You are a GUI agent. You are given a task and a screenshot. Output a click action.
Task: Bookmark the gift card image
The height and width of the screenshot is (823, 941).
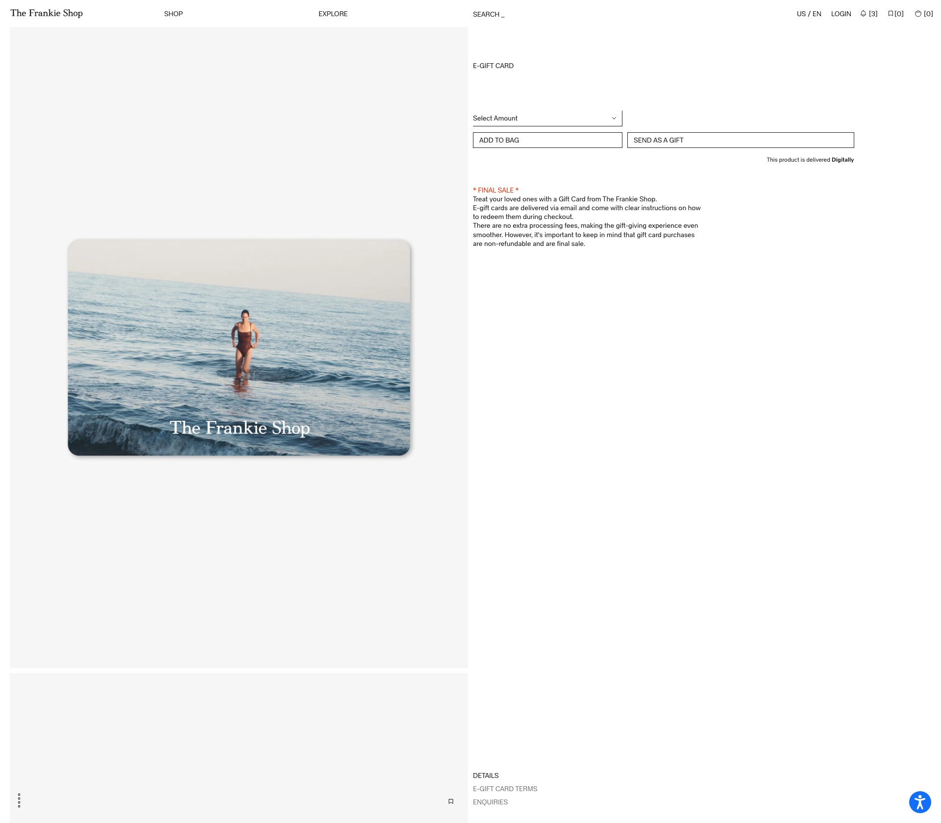pos(451,801)
